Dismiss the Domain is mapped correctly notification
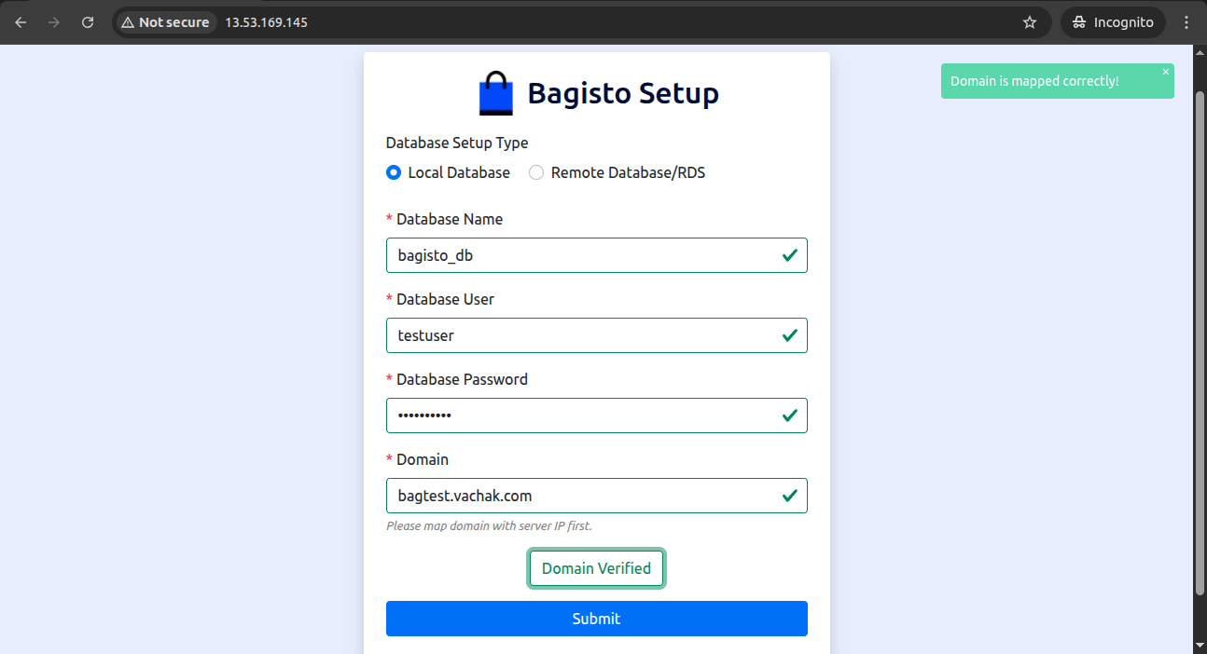Image resolution: width=1207 pixels, height=654 pixels. (x=1165, y=72)
